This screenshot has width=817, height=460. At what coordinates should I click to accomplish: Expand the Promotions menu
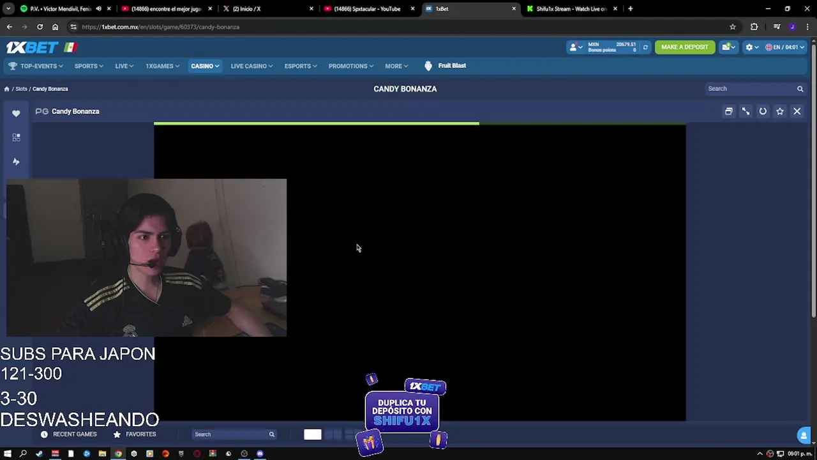351,66
